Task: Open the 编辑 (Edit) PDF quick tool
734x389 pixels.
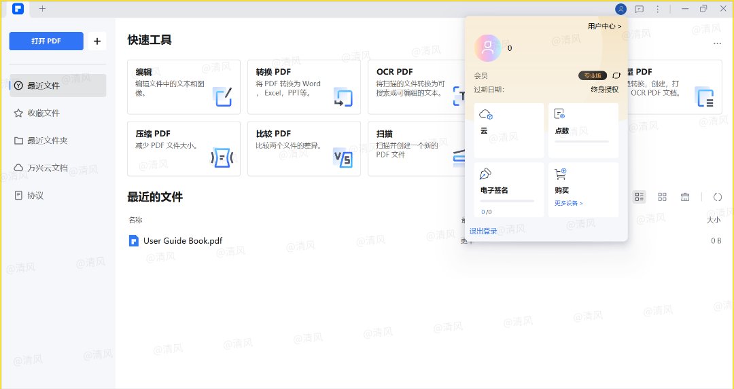Action: 183,86
